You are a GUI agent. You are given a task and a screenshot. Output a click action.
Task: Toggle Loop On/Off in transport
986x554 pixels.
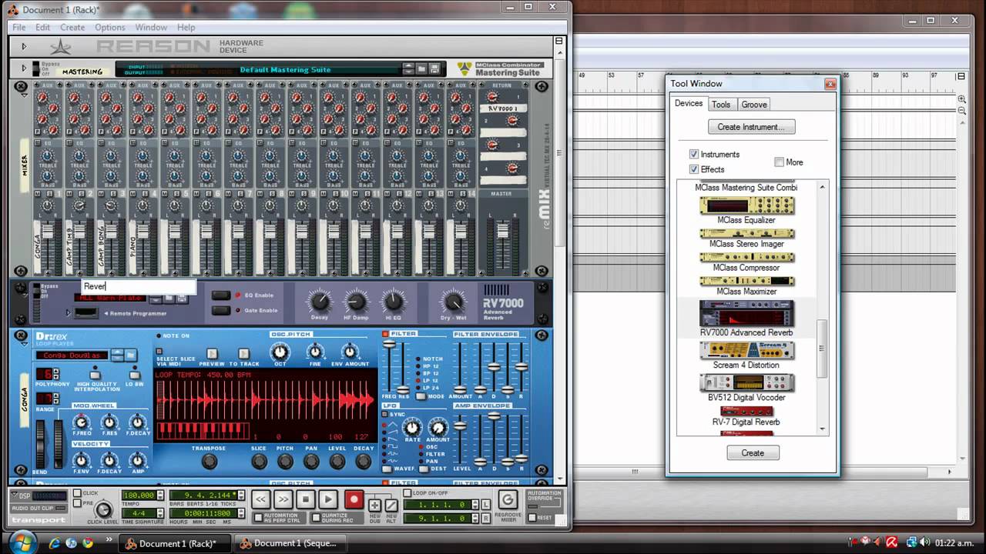click(x=407, y=492)
